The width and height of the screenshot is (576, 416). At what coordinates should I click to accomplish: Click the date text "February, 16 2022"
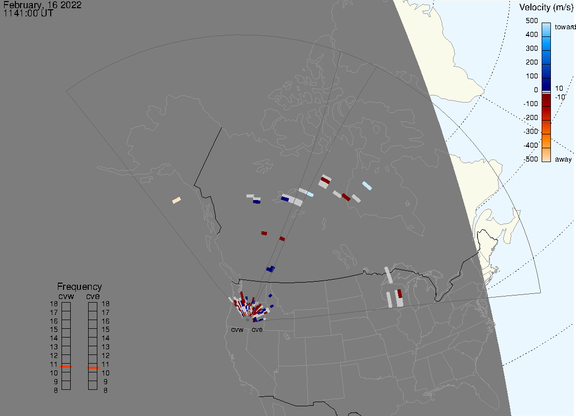point(42,5)
